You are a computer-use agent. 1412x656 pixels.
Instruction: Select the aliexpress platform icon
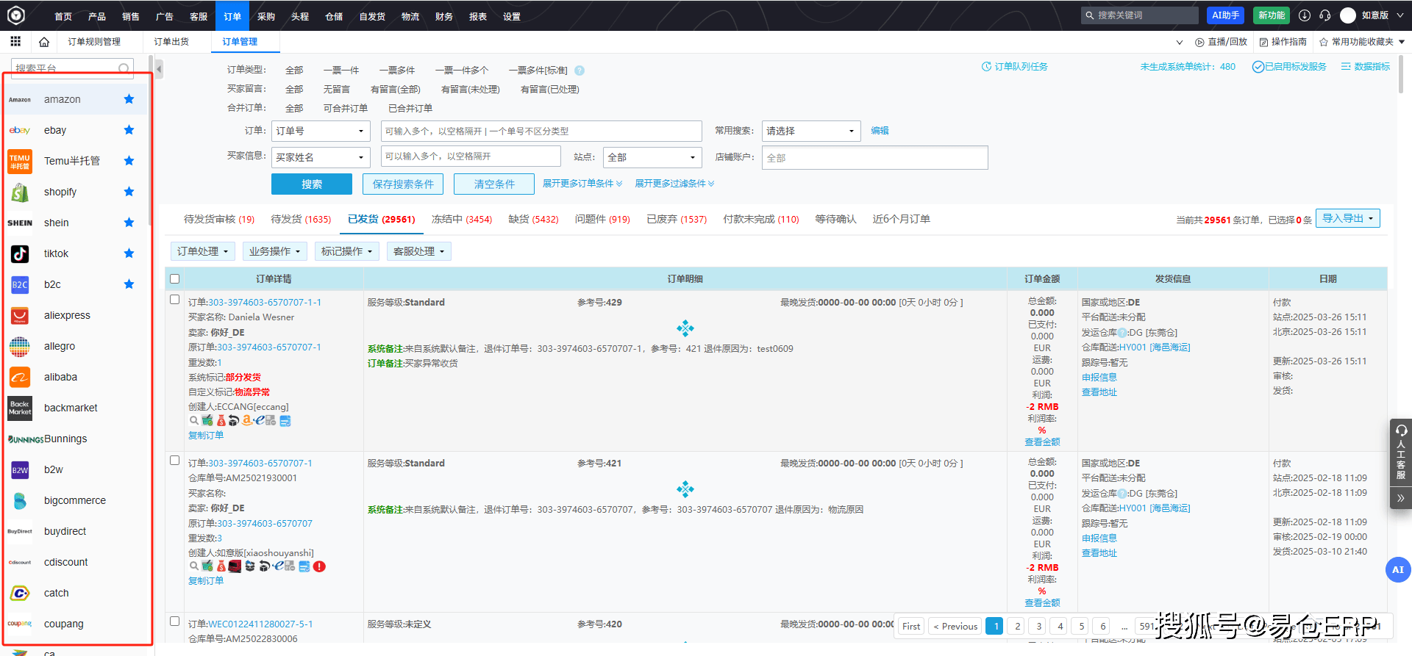click(20, 315)
